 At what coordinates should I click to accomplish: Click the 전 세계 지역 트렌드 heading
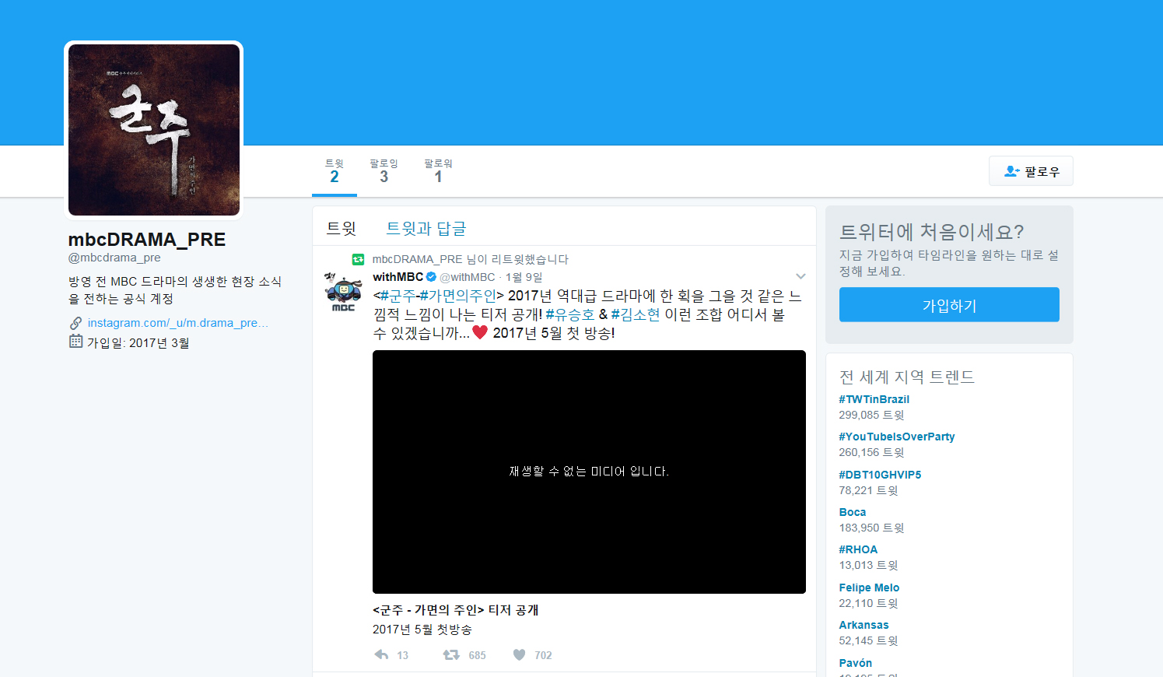[907, 377]
